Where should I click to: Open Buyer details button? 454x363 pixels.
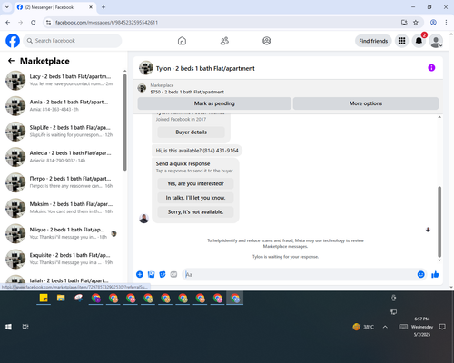pos(191,132)
